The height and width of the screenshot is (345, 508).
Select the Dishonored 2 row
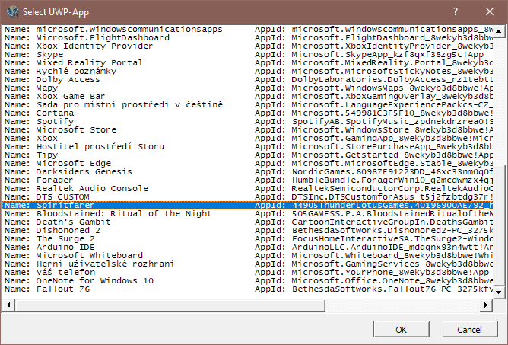pyautogui.click(x=247, y=231)
